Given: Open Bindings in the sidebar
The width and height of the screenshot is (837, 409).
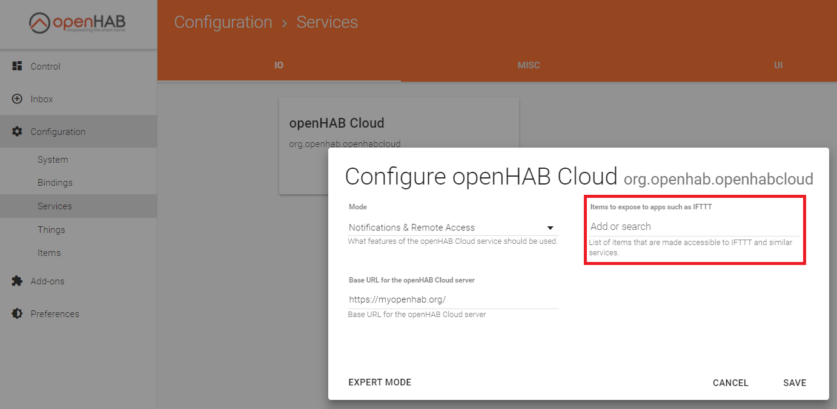Looking at the screenshot, I should [55, 183].
